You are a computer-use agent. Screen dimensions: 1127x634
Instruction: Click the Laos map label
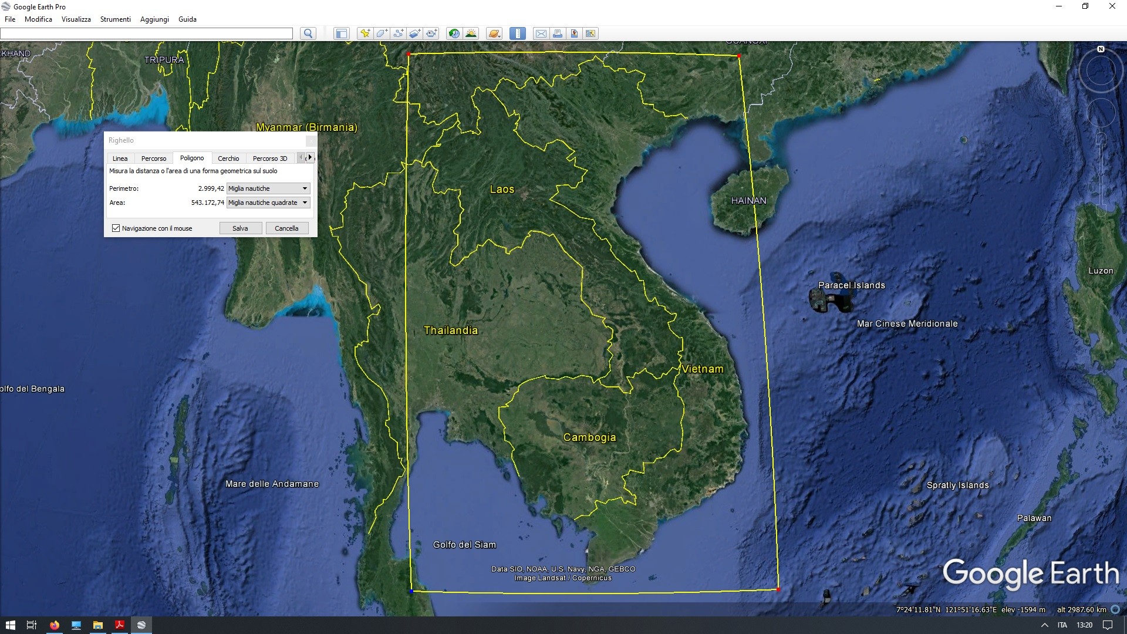coord(502,189)
